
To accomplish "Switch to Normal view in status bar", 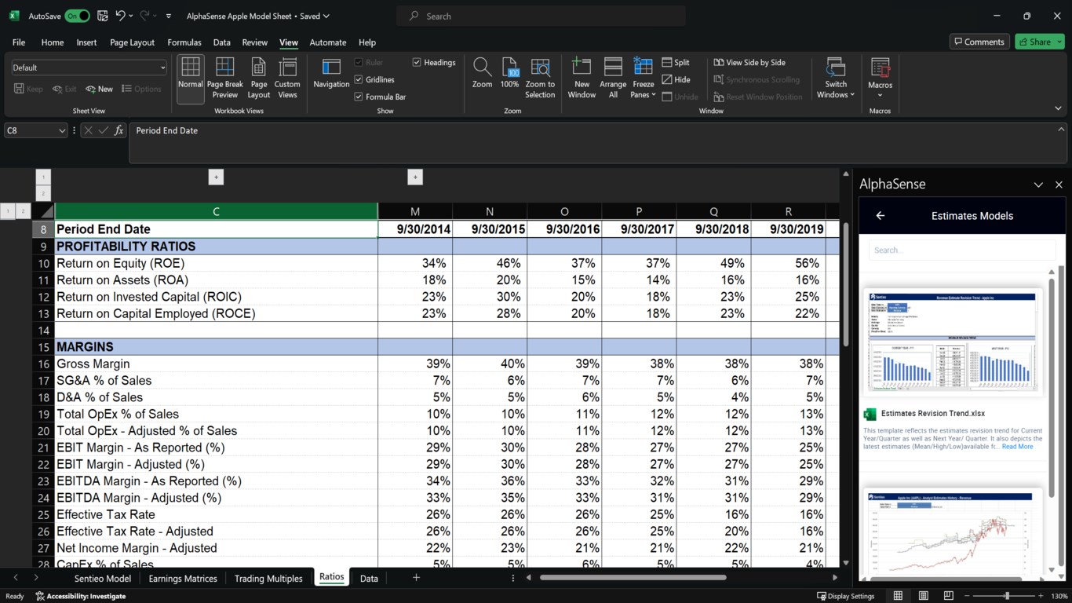I will click(x=898, y=596).
